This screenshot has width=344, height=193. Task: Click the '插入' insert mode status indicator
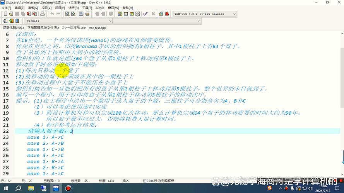point(125,181)
